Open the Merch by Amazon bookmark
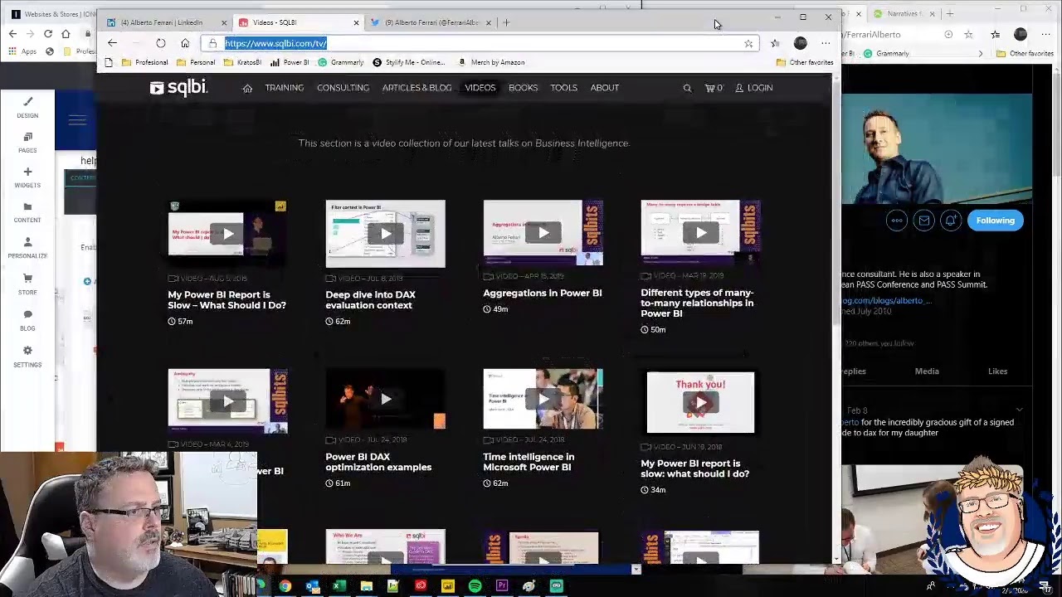1062x597 pixels. 491,62
